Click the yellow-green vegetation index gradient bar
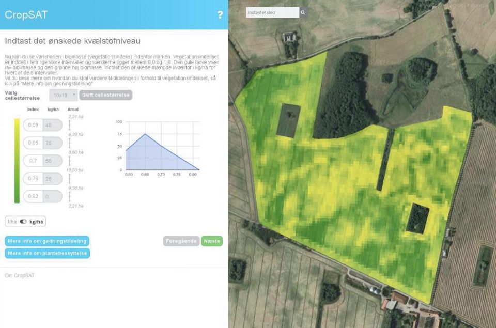This screenshot has width=496, height=328. 16,160
